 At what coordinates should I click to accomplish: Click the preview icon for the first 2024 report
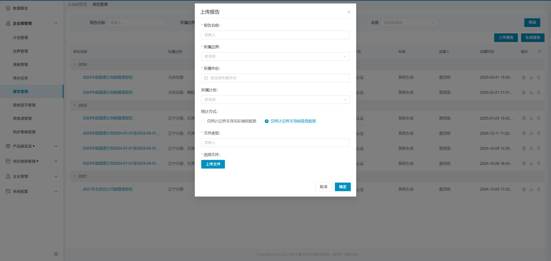pos(524,77)
